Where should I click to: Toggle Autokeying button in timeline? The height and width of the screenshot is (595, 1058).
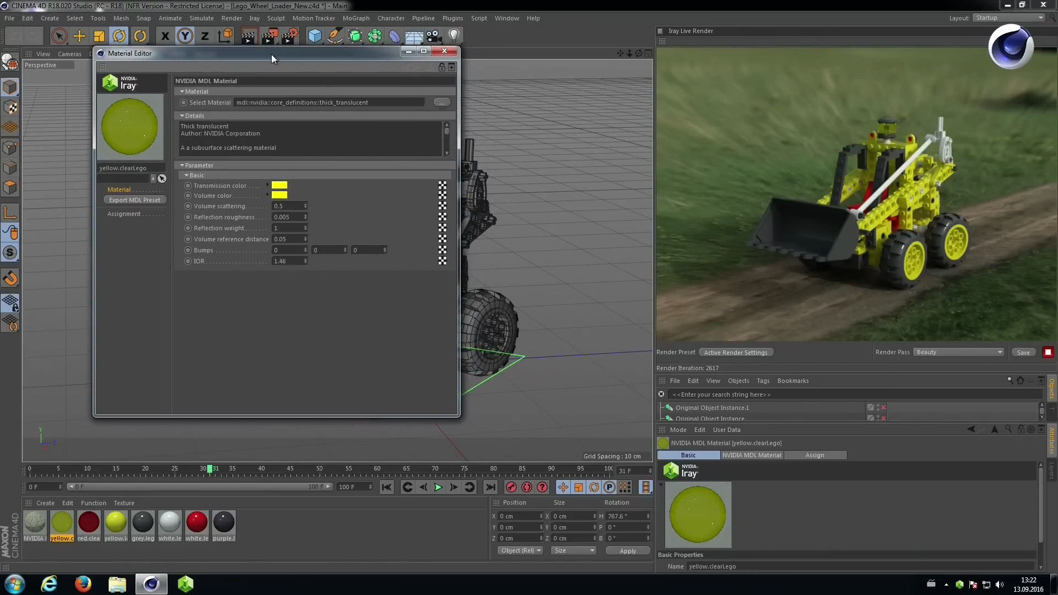[x=527, y=487]
